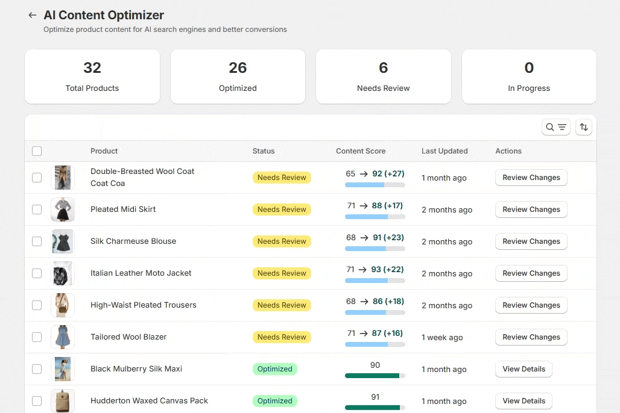
Task: Select the Double-Breasted Wool Coat score progress bar
Action: [x=375, y=185]
